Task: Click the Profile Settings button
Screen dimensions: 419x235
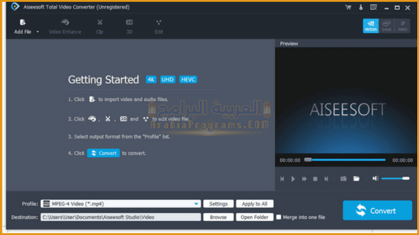Action: click(x=219, y=204)
